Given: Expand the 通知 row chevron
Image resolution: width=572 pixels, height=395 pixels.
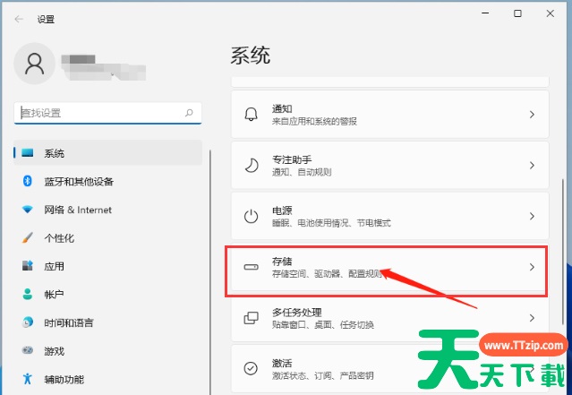Looking at the screenshot, I should click(x=532, y=115).
